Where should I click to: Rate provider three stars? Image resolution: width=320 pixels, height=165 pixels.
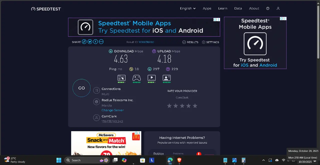(x=182, y=106)
